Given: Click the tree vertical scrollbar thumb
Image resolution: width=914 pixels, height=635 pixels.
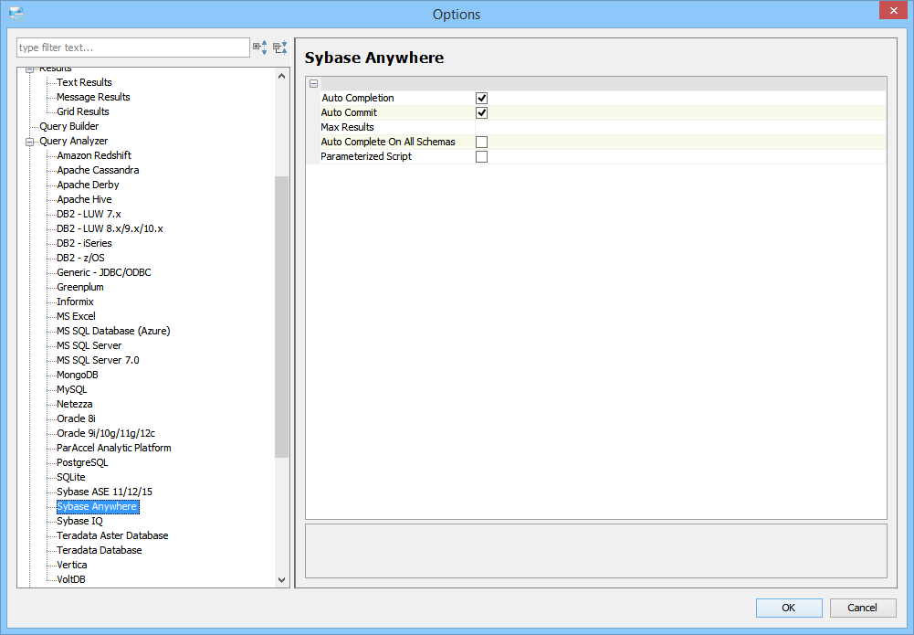Looking at the screenshot, I should pyautogui.click(x=281, y=317).
